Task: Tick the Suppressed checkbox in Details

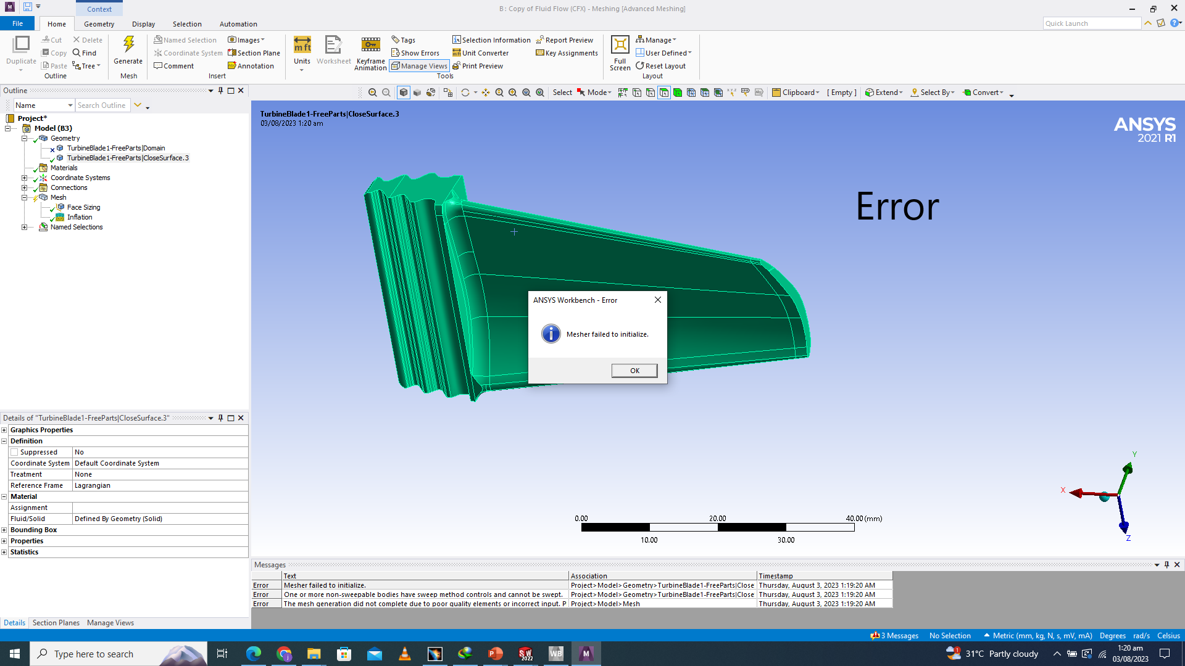Action: [14, 452]
